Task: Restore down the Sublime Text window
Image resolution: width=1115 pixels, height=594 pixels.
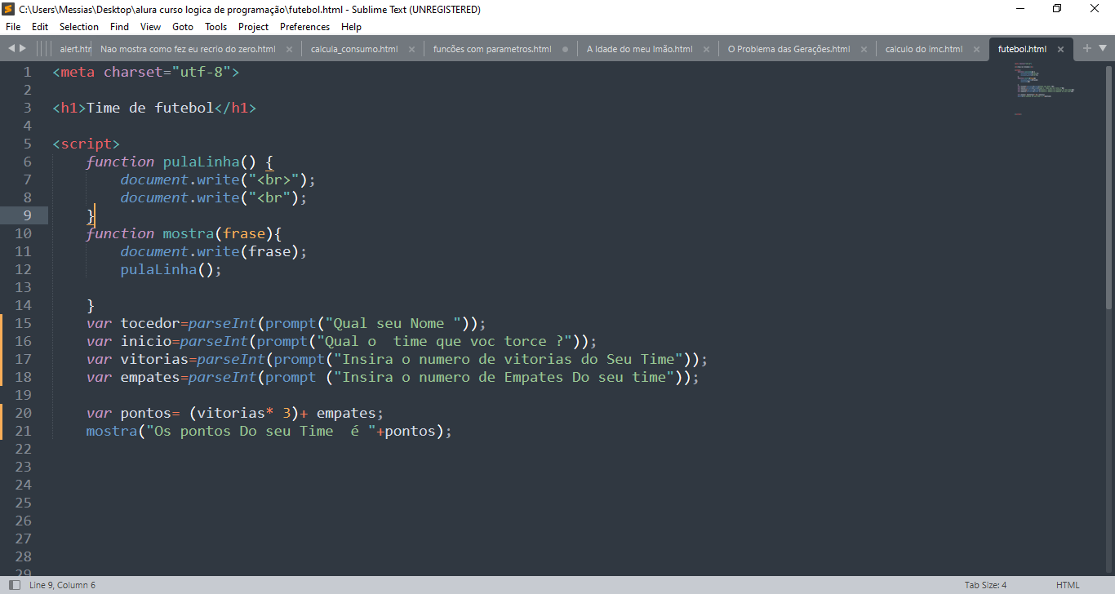Action: (1058, 9)
